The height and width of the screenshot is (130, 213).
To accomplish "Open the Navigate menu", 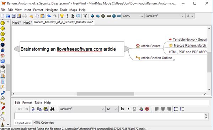I will click(x=52, y=10).
